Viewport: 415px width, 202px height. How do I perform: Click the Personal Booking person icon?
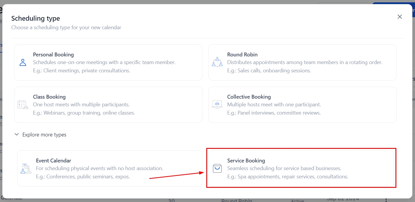[23, 62]
